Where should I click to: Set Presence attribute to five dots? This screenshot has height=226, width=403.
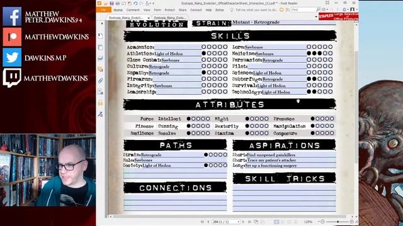332,119
